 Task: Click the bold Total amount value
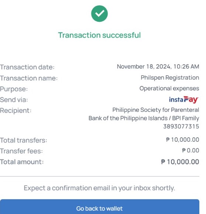[x=180, y=162]
